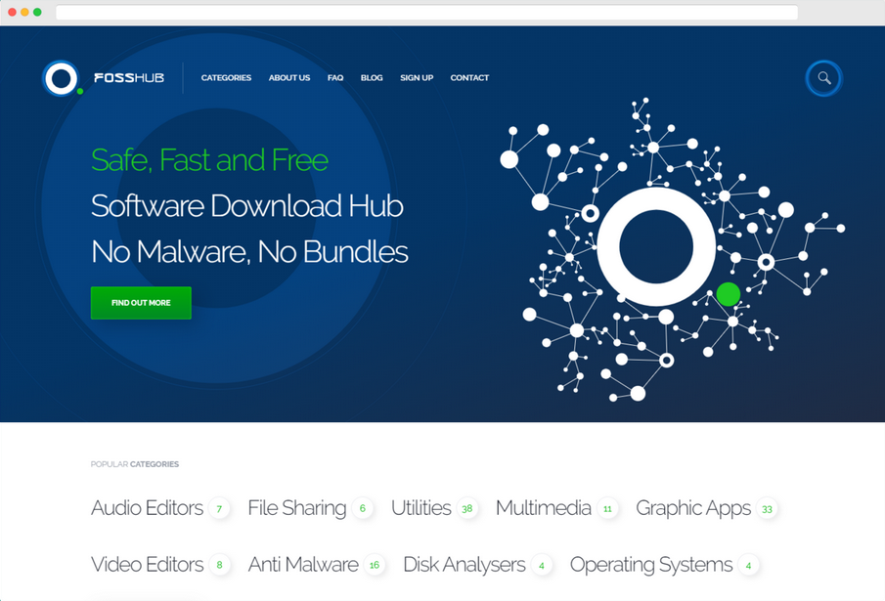This screenshot has width=885, height=601.
Task: Go to About Us page
Action: tap(289, 78)
